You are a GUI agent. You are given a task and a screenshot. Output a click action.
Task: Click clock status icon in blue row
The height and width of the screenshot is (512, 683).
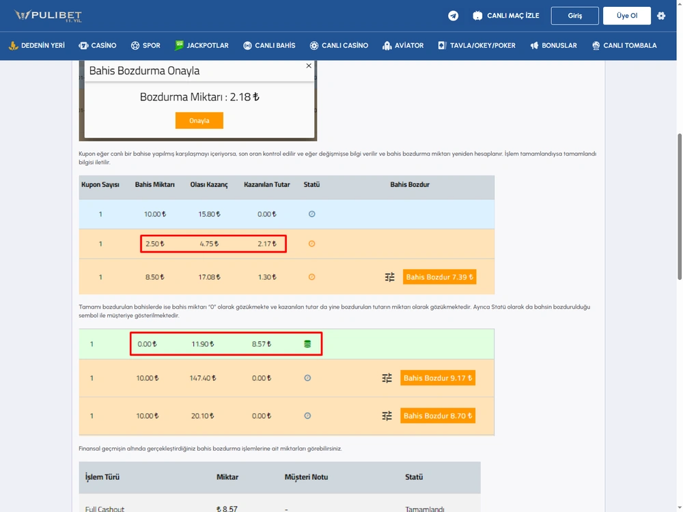point(312,214)
